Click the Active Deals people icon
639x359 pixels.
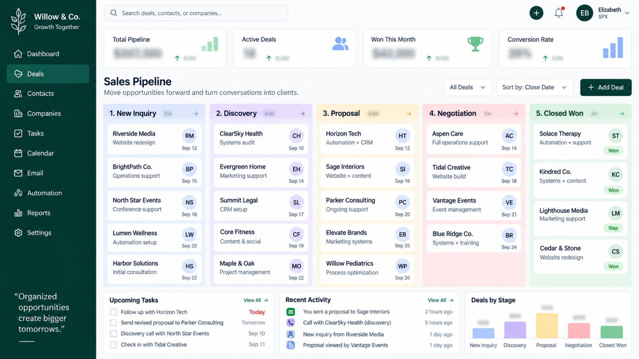340,44
